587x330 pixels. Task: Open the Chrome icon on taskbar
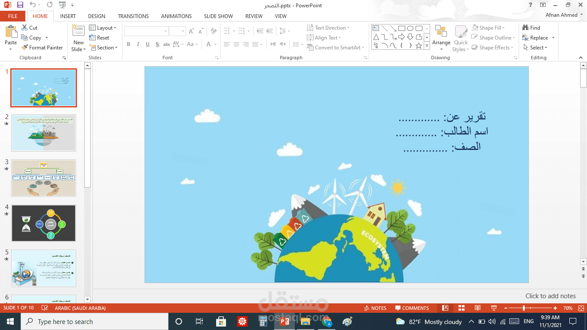click(x=327, y=321)
